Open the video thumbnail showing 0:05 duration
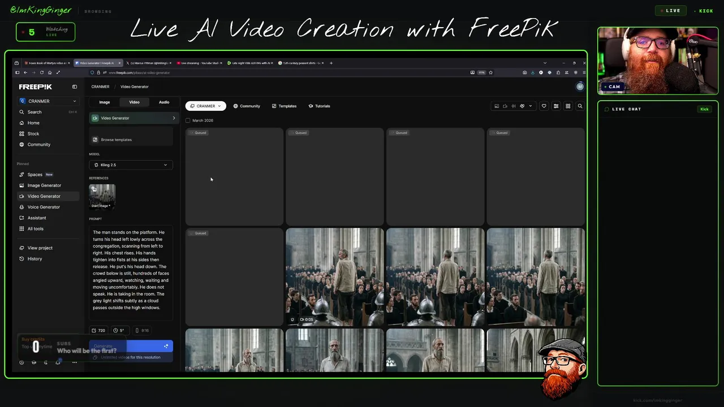 pyautogui.click(x=334, y=277)
